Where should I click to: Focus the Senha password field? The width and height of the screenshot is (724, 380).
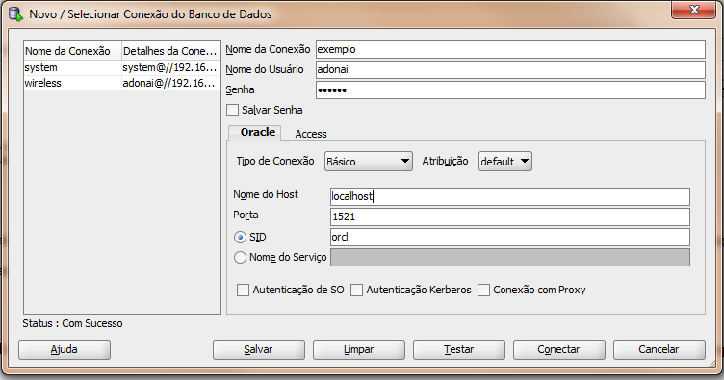[x=510, y=89]
